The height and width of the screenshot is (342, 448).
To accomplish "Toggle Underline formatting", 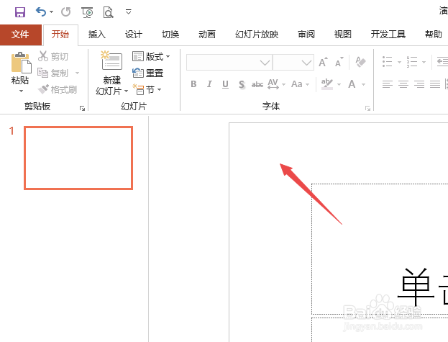I will [x=225, y=84].
